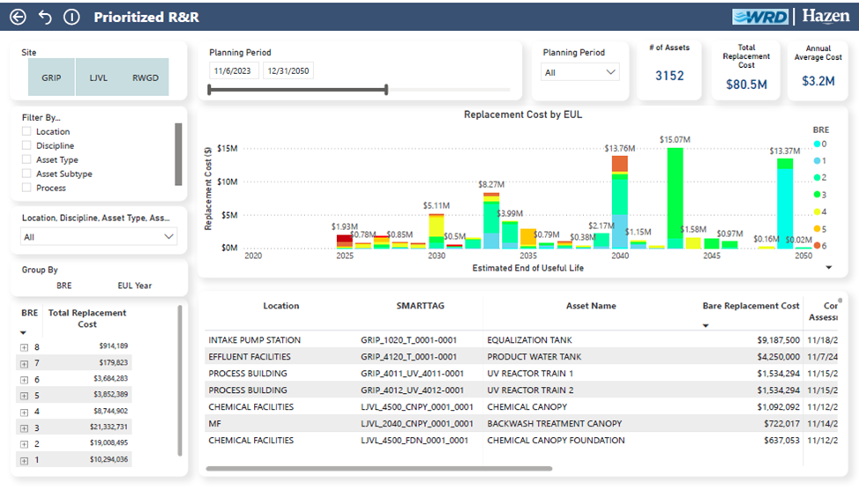This screenshot has width=859, height=490.
Task: Click sort arrow under Bare Replacement Cost
Action: coord(706,326)
